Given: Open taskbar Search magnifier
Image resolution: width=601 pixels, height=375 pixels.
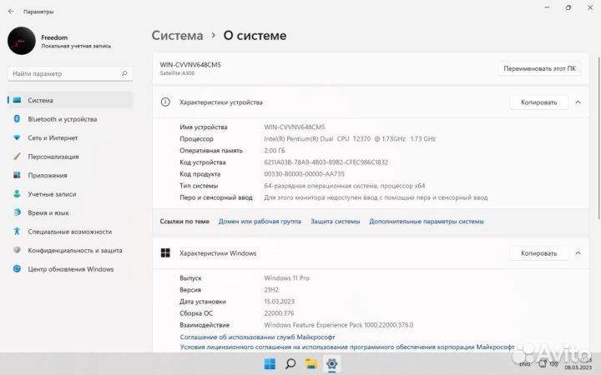Looking at the screenshot, I should coord(290,364).
